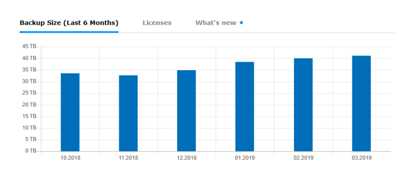This screenshot has width=416, height=184.
Task: Click the 15 TB axis value
Action: click(29, 116)
